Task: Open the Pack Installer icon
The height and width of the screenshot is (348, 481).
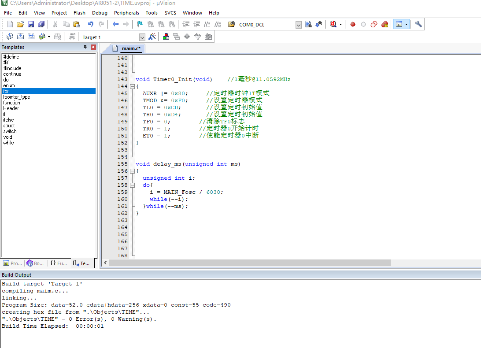Action: [208, 37]
